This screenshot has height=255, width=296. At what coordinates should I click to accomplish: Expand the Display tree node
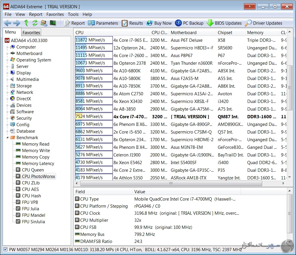[7, 73]
